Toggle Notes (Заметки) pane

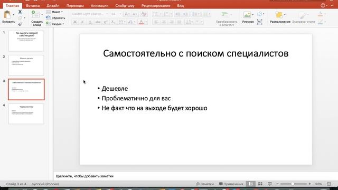click(205, 184)
